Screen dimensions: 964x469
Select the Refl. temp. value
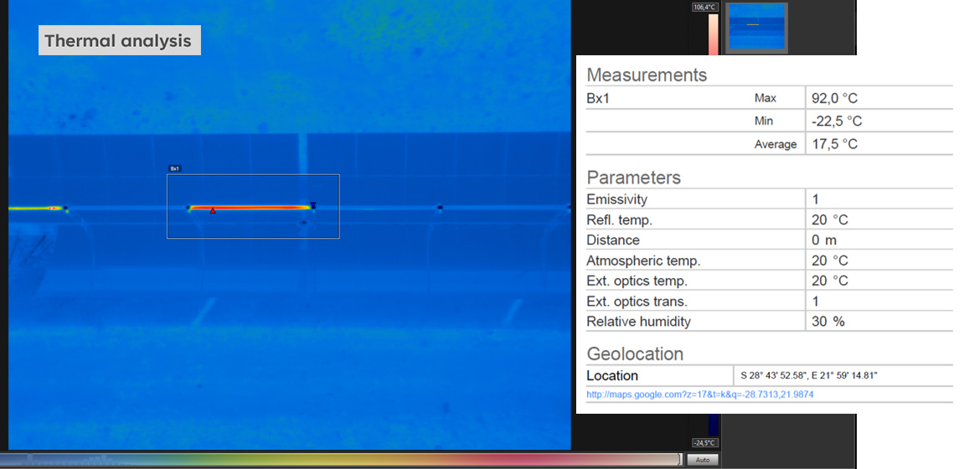pos(830,219)
